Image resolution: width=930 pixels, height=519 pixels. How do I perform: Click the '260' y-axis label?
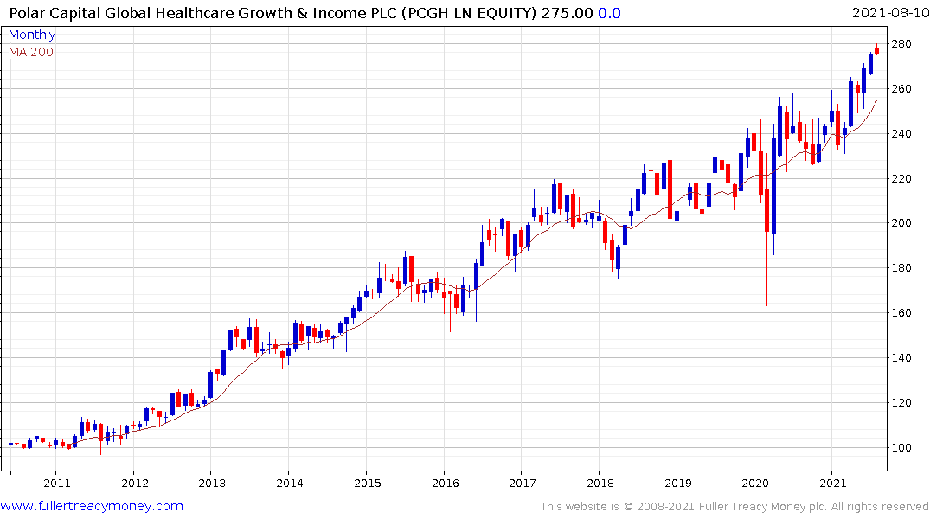point(901,89)
